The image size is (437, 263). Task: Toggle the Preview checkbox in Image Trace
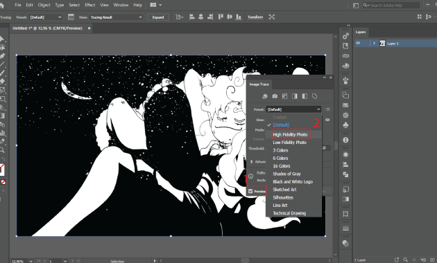[250, 191]
